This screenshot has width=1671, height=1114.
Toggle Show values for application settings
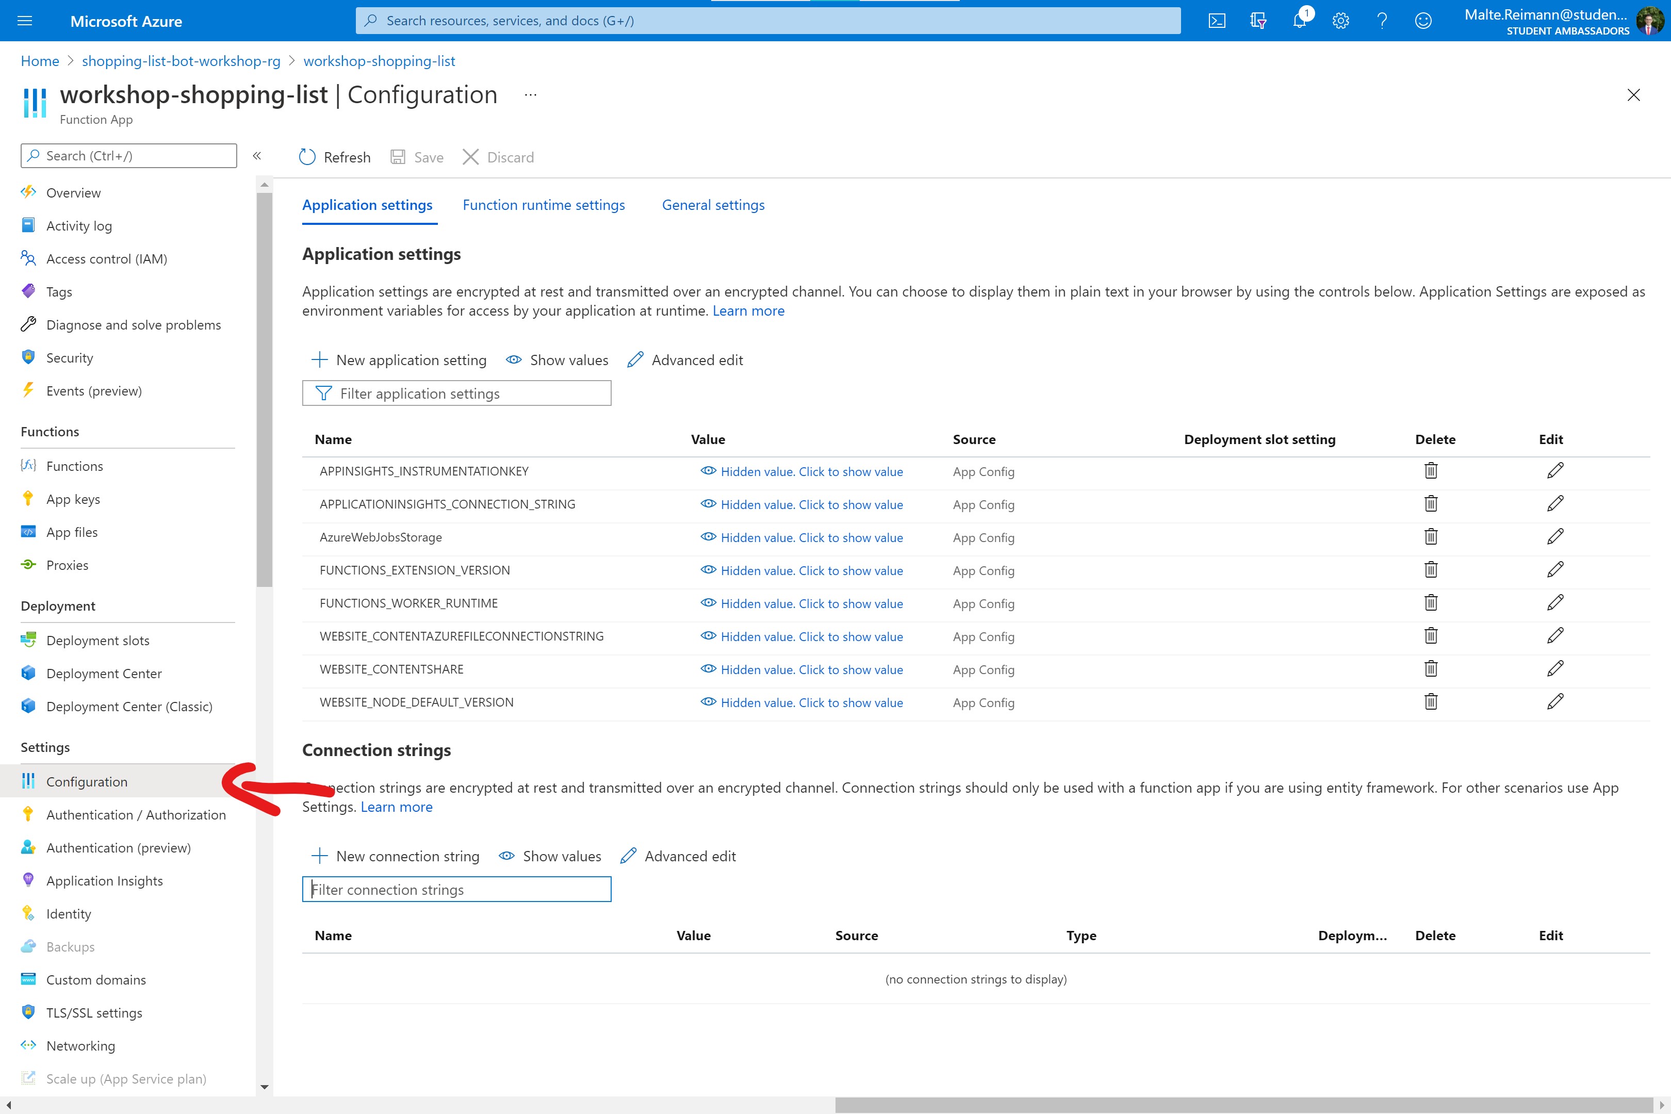point(556,359)
